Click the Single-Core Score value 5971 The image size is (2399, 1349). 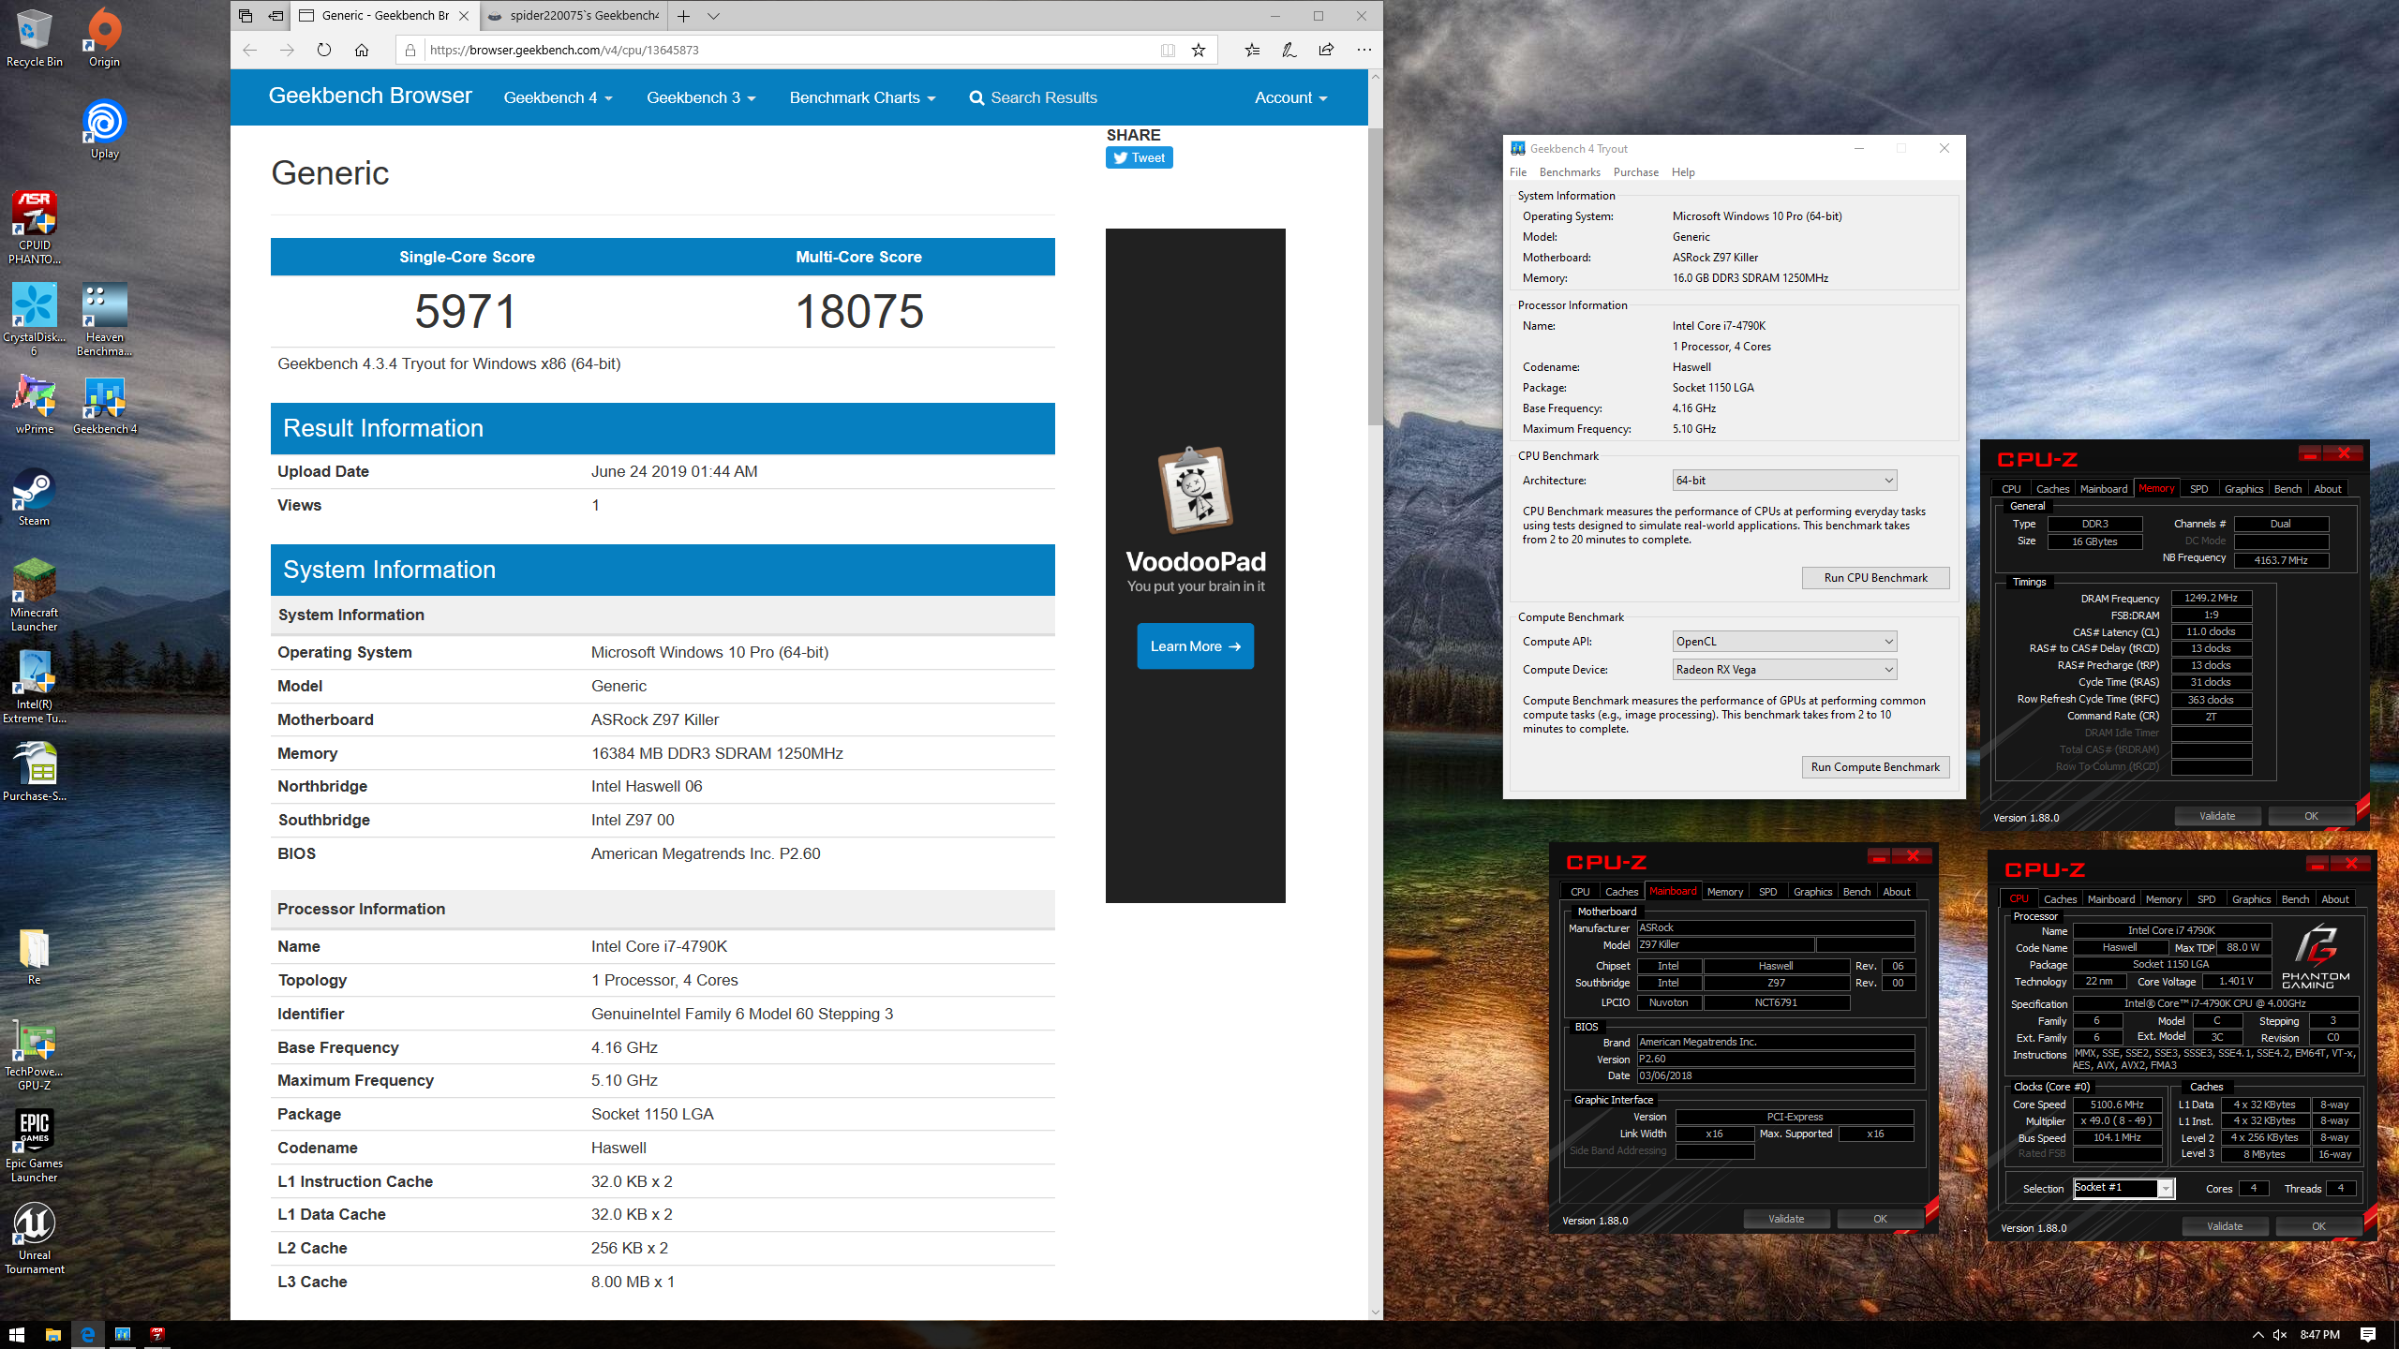coord(466,311)
